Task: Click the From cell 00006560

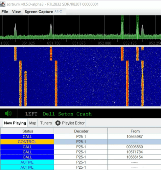Action: 134,147
